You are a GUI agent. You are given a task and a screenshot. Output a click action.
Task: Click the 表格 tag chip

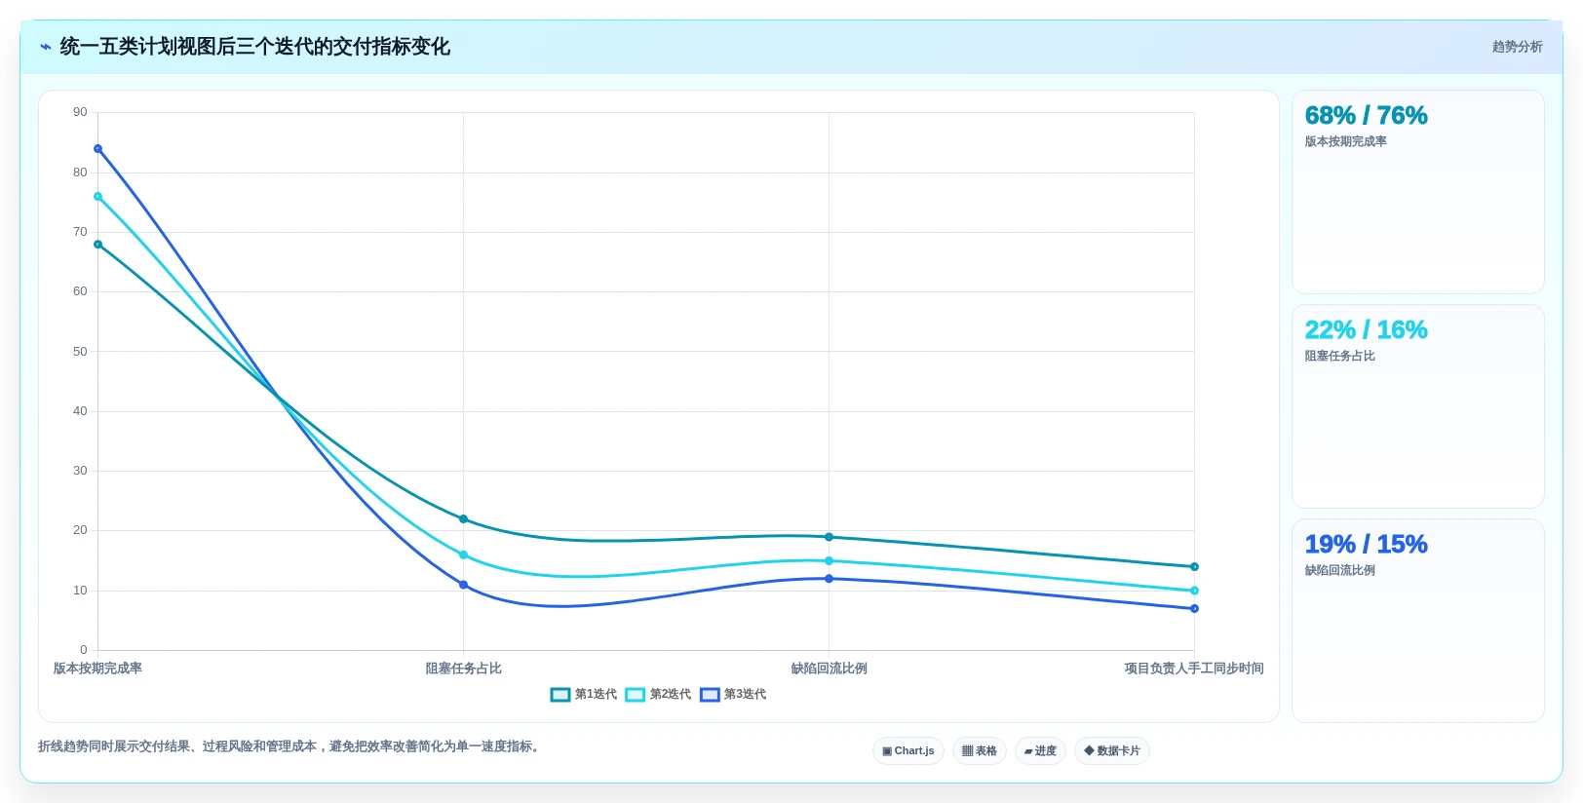click(980, 751)
